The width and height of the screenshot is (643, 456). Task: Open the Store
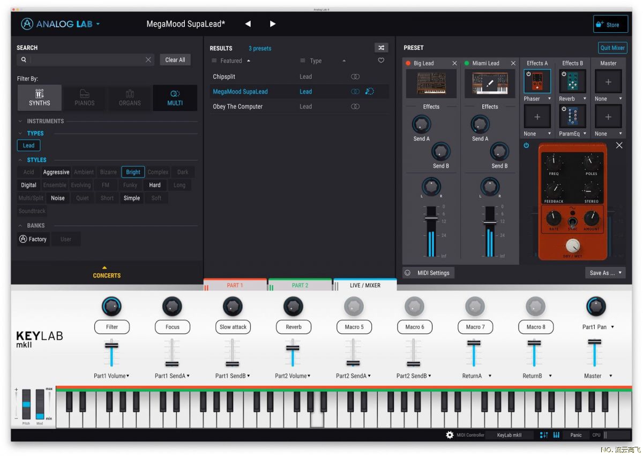pyautogui.click(x=610, y=25)
